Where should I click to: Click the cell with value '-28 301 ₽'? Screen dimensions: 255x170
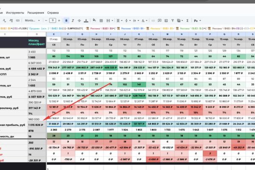click(x=37, y=160)
